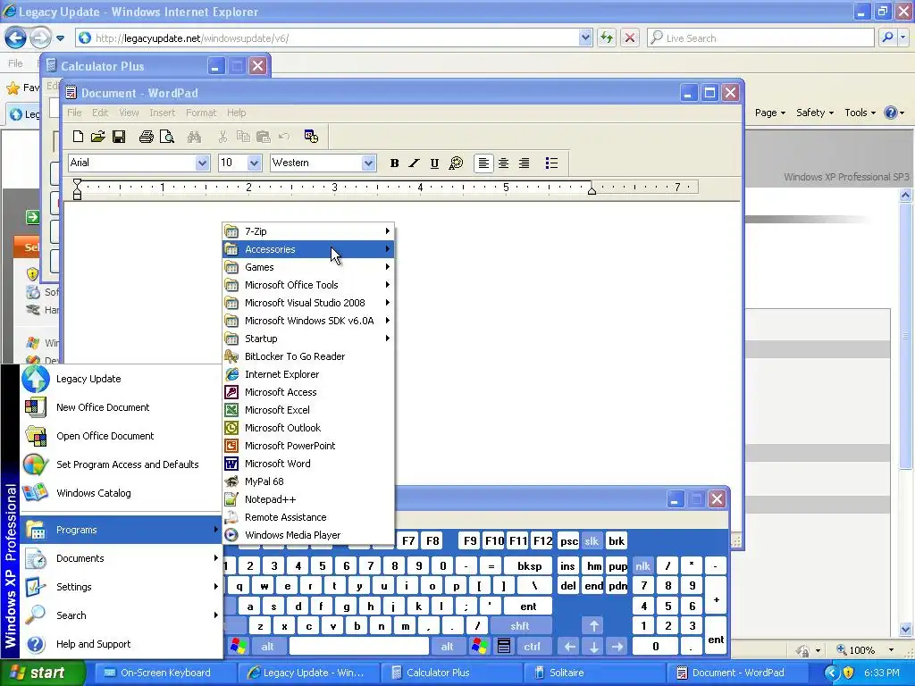Toggle Bold formatting in WordPad
The width and height of the screenshot is (915, 686).
394,163
